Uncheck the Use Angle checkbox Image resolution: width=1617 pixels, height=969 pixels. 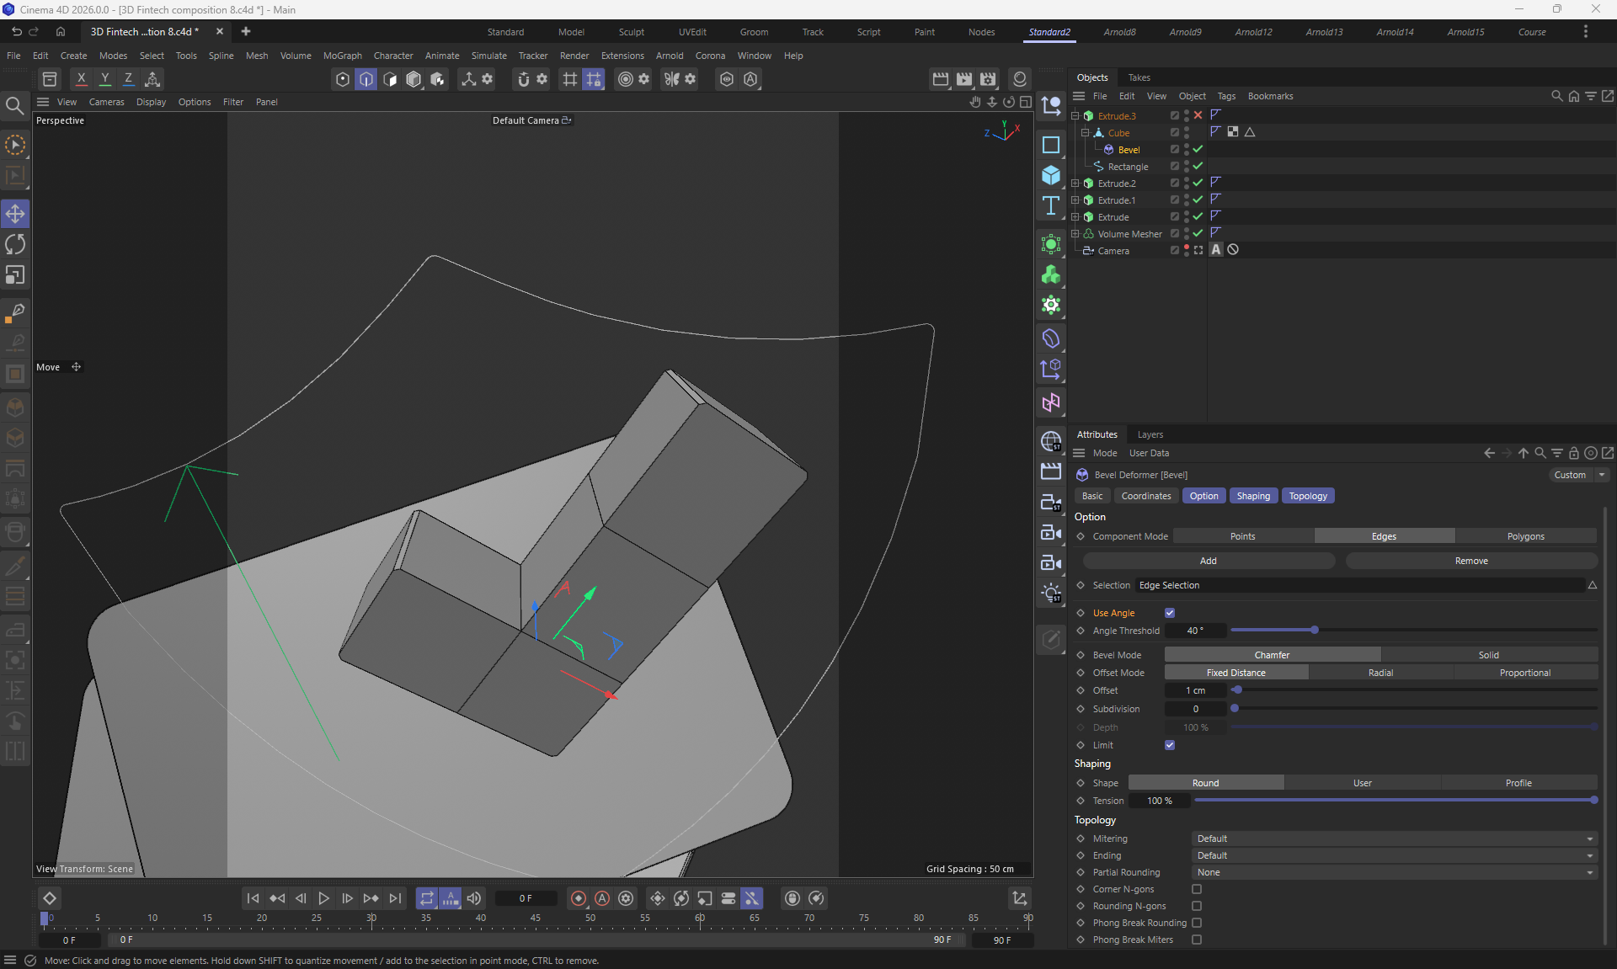tap(1170, 613)
